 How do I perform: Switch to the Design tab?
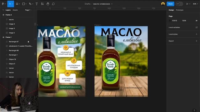[171, 10]
